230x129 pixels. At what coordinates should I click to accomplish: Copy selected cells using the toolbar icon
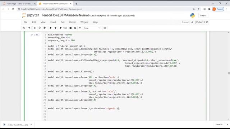(40, 28)
